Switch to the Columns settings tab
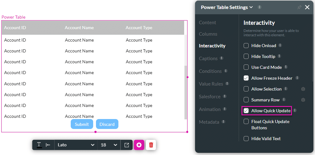The height and width of the screenshot is (155, 315). click(208, 34)
